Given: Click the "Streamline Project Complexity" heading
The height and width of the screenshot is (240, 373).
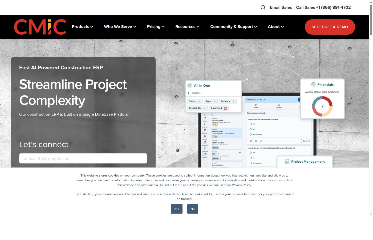Looking at the screenshot, I should click(73, 92).
